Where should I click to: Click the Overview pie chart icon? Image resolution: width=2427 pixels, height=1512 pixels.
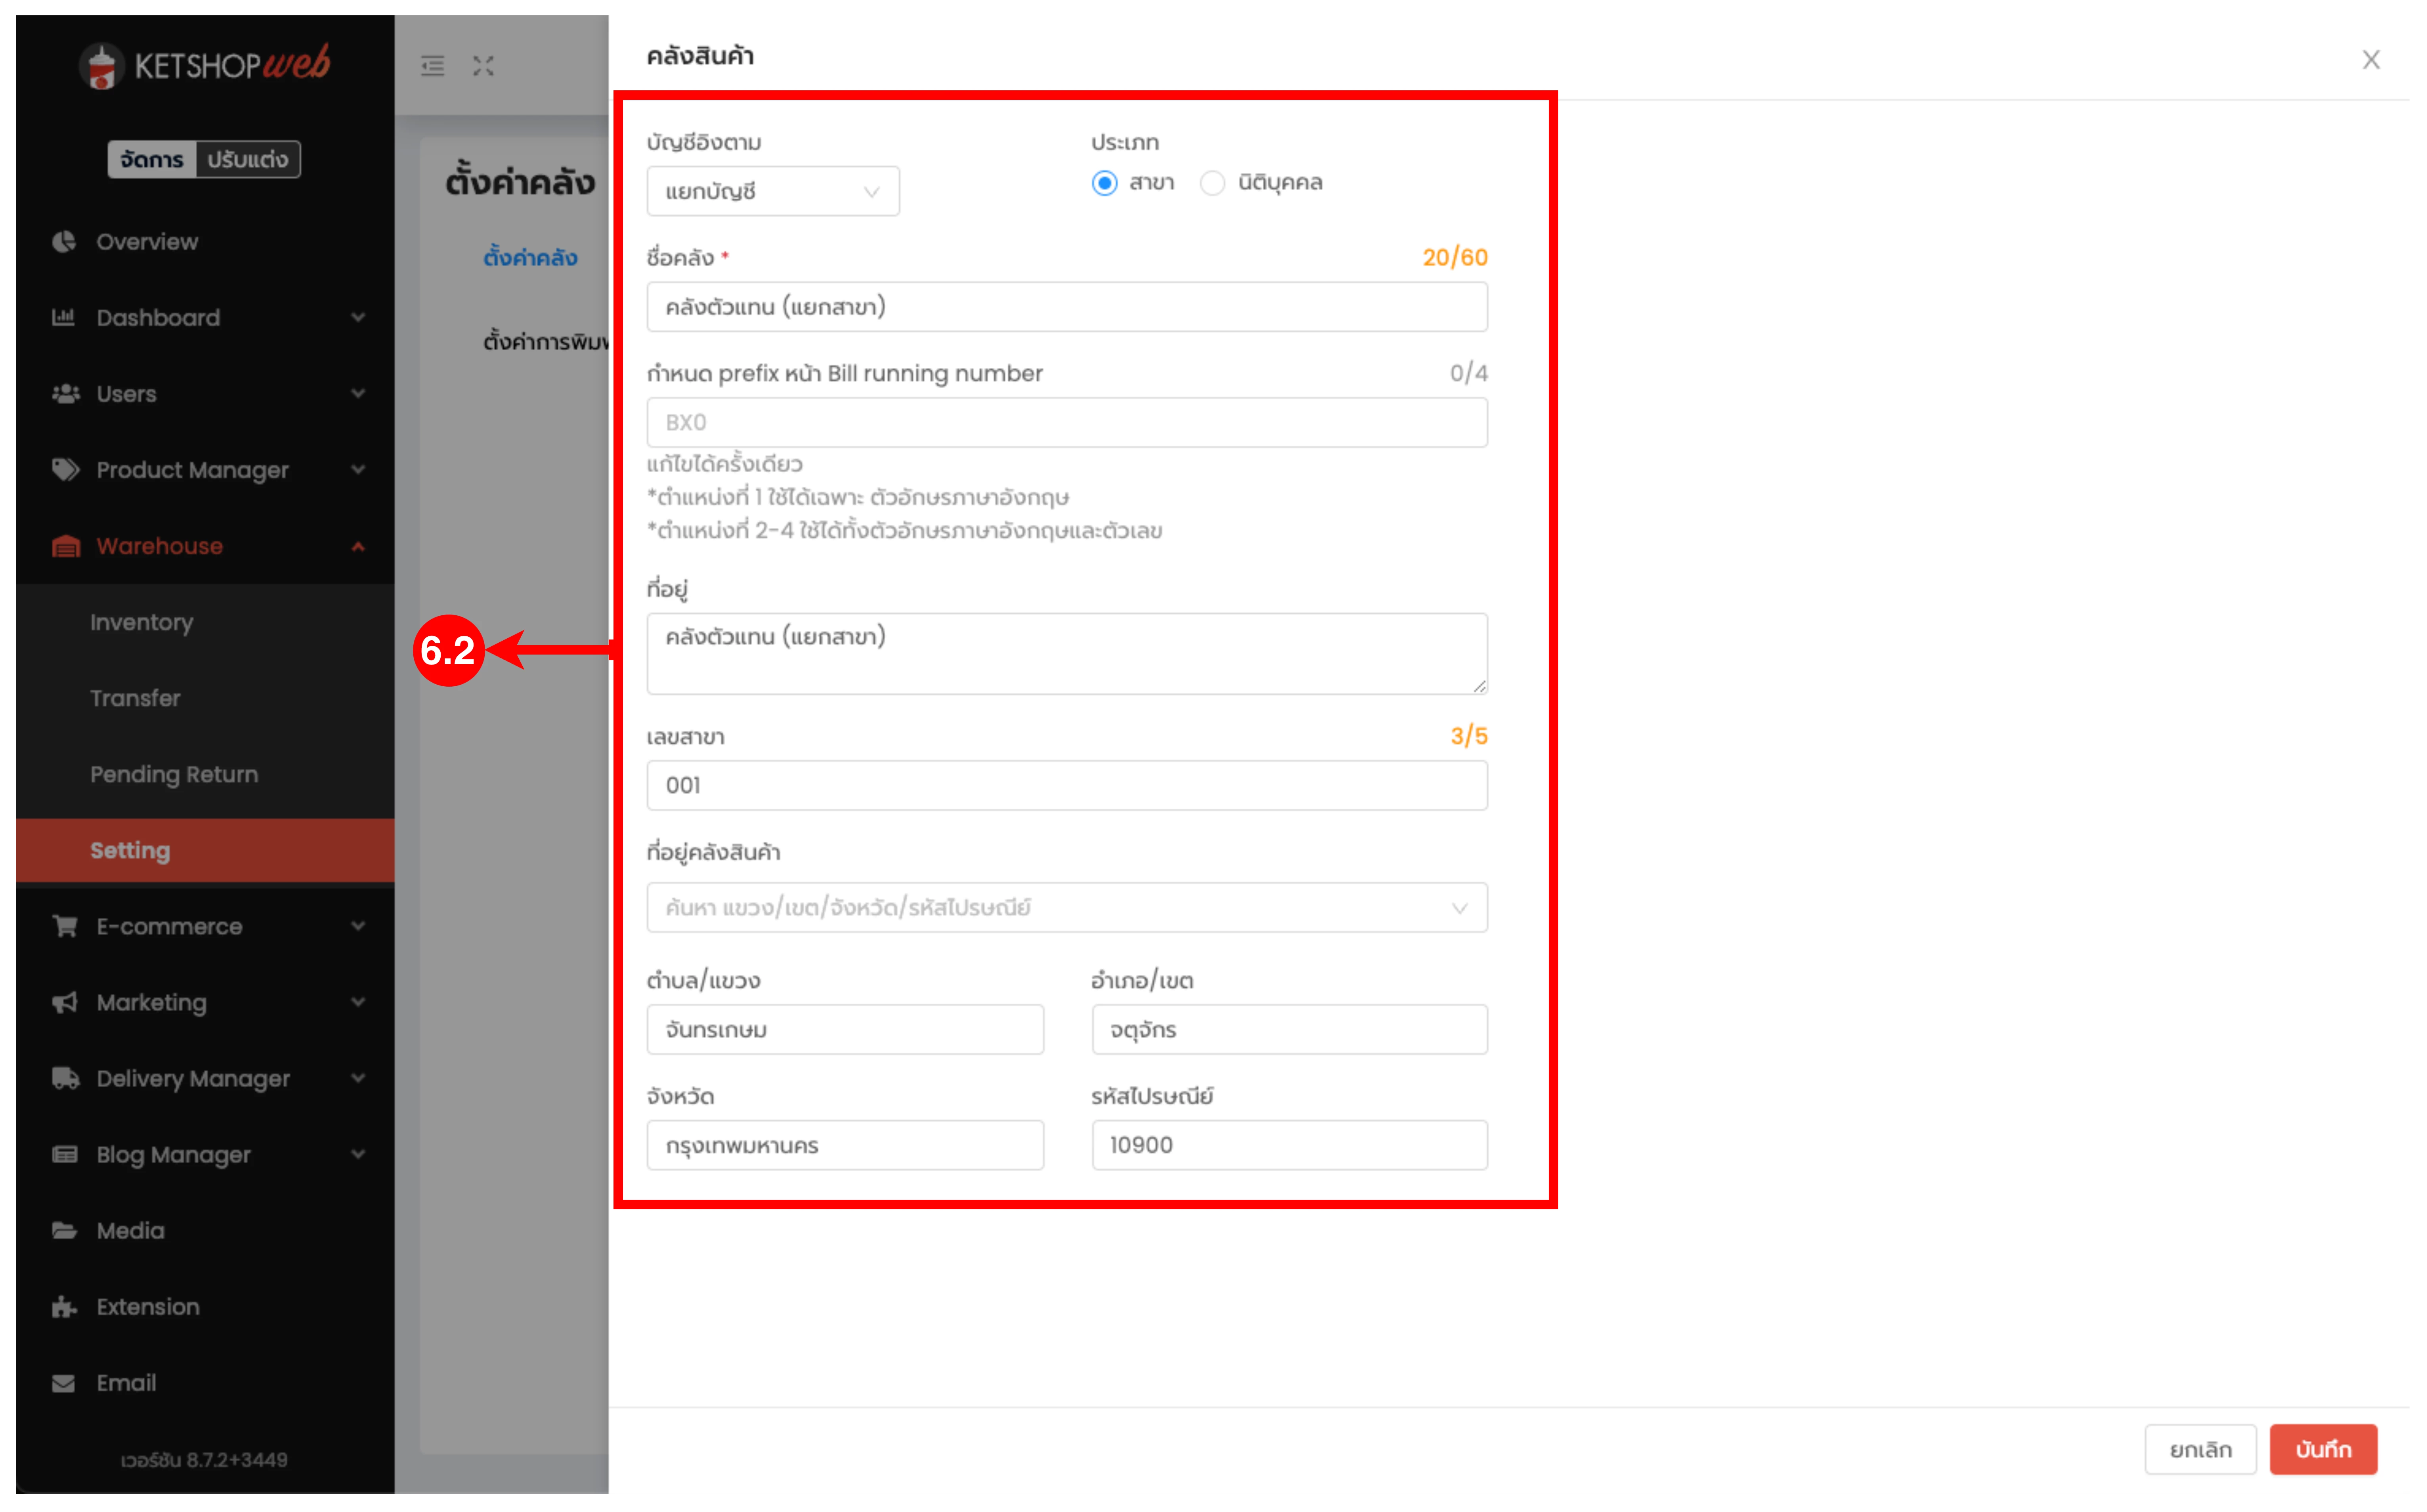(64, 242)
